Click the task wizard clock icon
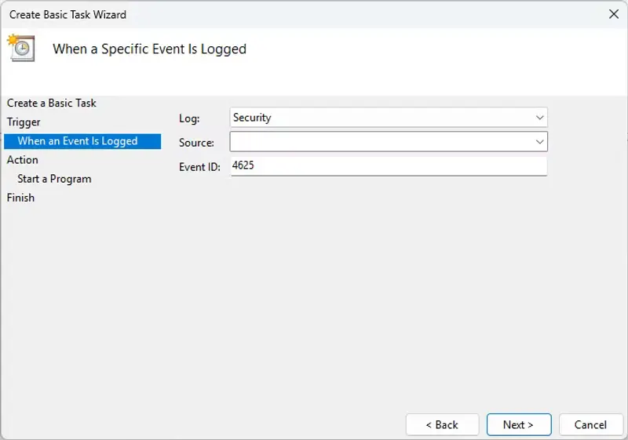 20,48
